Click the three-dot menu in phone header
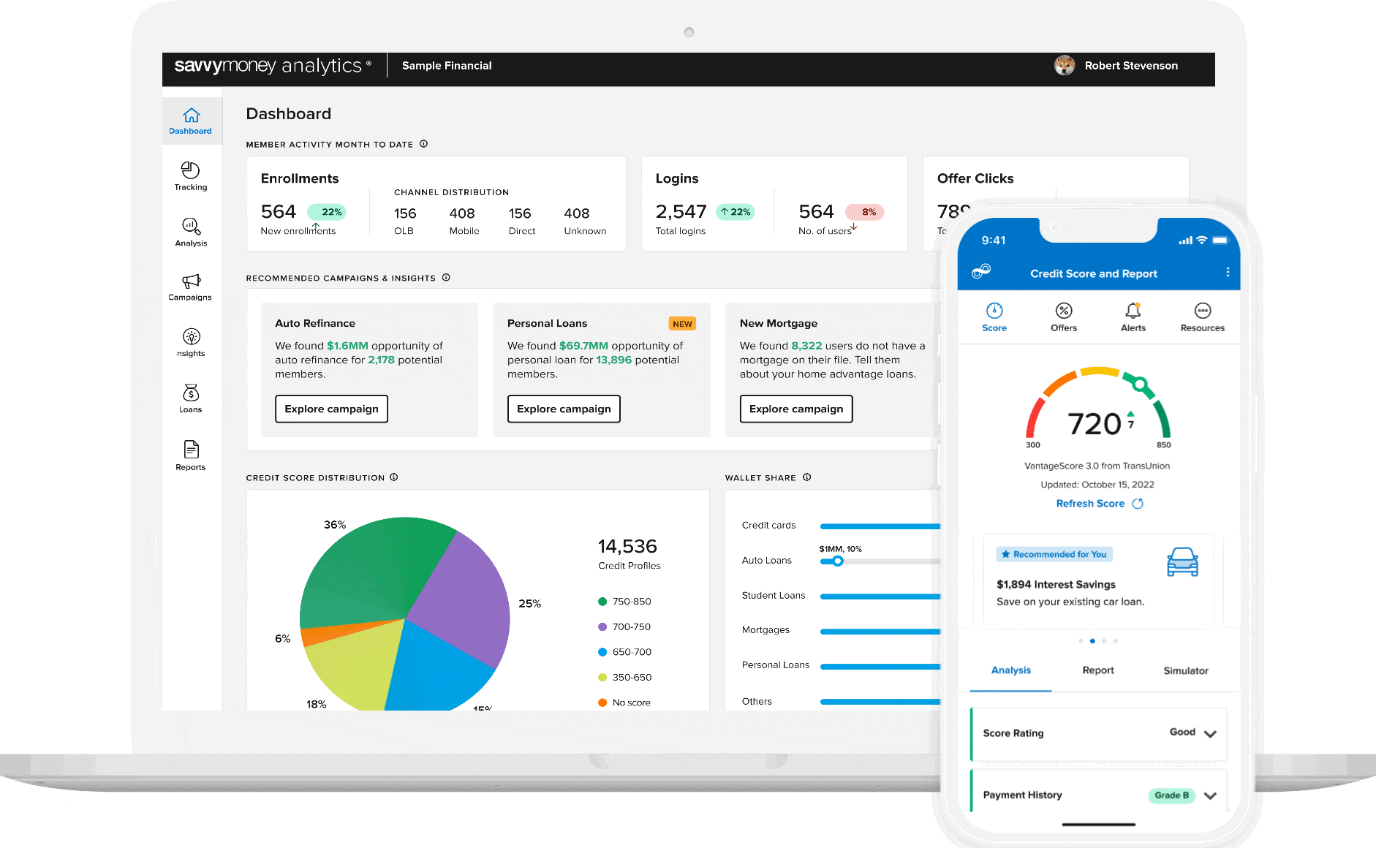The image size is (1376, 848). (x=1227, y=273)
